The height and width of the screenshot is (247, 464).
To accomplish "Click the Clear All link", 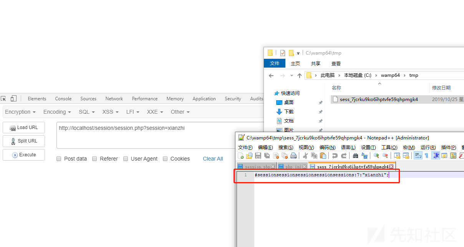I will pyautogui.click(x=213, y=159).
